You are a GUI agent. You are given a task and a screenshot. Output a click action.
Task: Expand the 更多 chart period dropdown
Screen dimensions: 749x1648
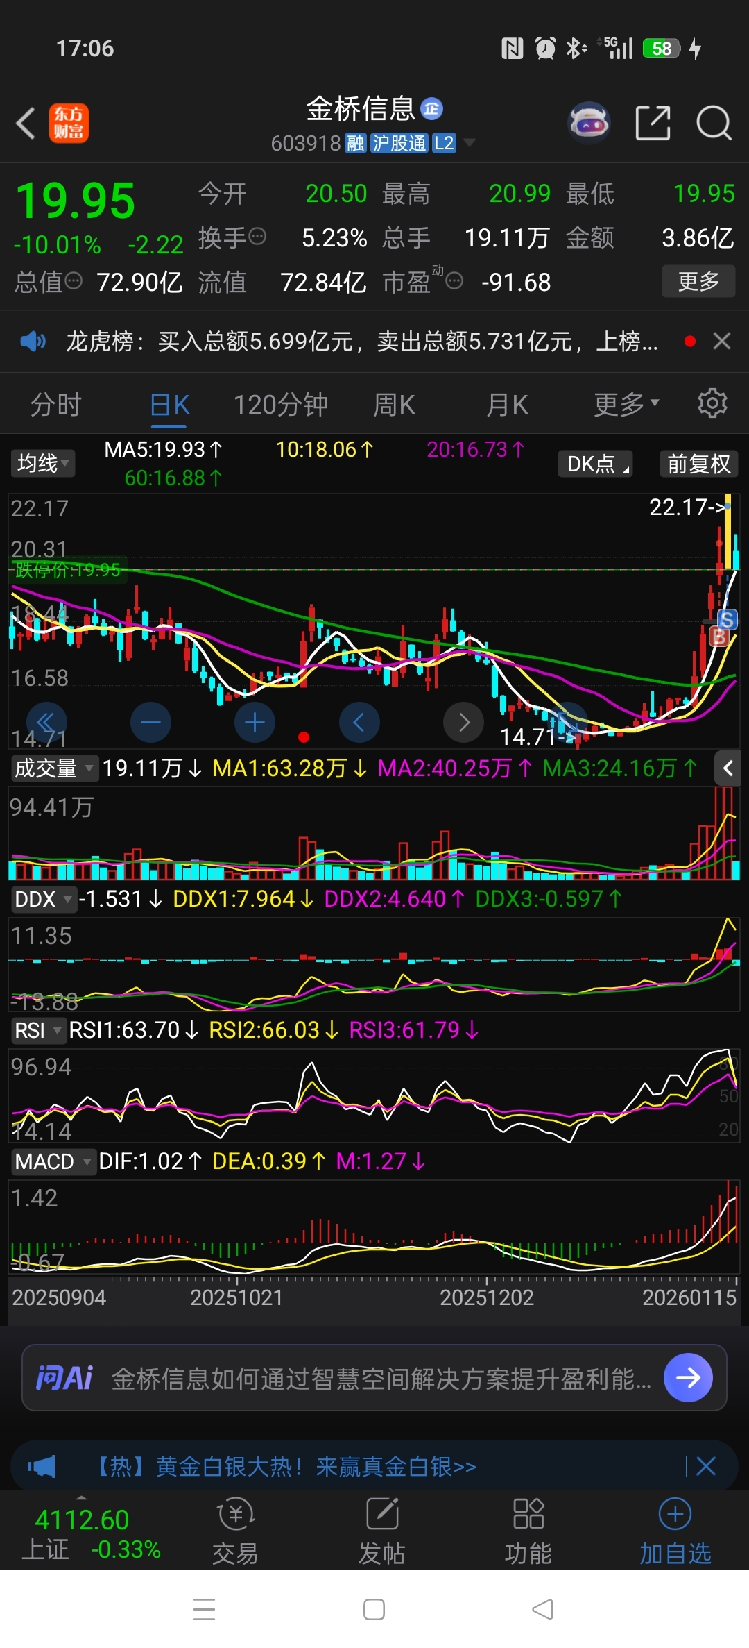(626, 404)
